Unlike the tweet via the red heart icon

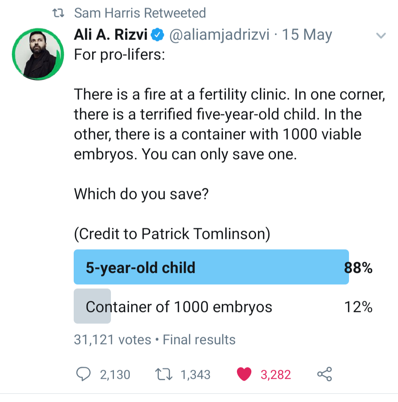244,374
